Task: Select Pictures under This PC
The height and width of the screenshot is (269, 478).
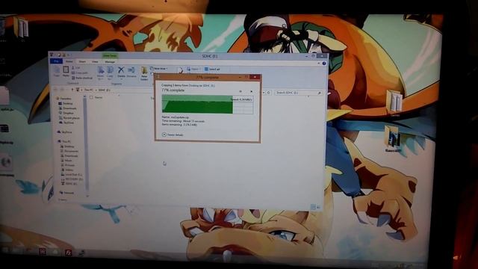Action: (67, 165)
